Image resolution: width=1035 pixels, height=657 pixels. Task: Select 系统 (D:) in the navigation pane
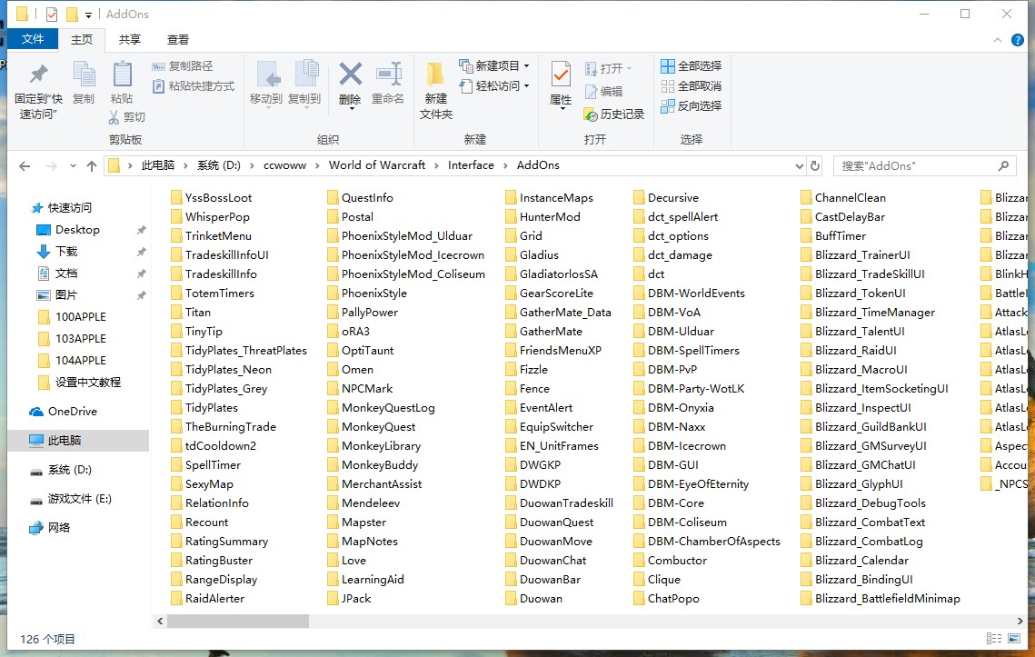tap(69, 470)
